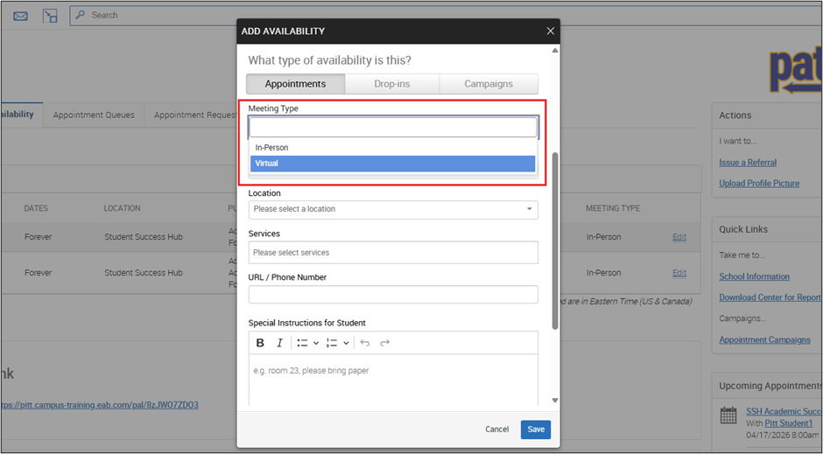Insert a bulleted list
823x454 pixels.
coord(302,343)
